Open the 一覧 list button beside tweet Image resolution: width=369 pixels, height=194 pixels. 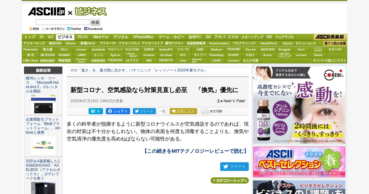162,111
